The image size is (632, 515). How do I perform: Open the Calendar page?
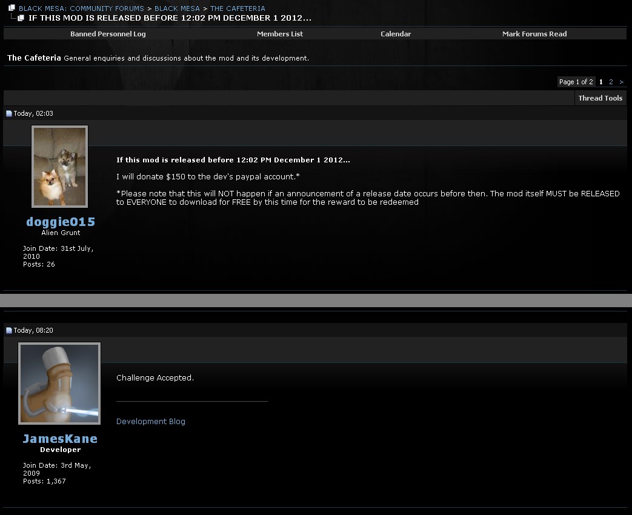(396, 34)
